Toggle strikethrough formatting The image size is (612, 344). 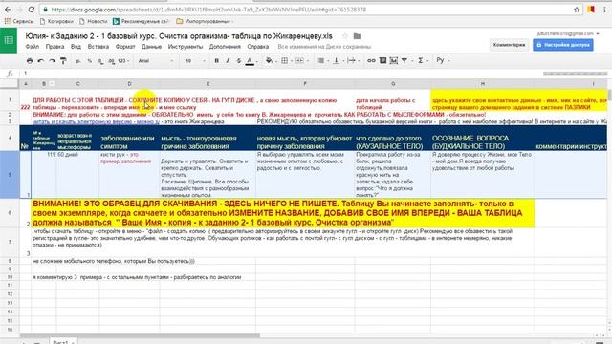click(x=238, y=61)
